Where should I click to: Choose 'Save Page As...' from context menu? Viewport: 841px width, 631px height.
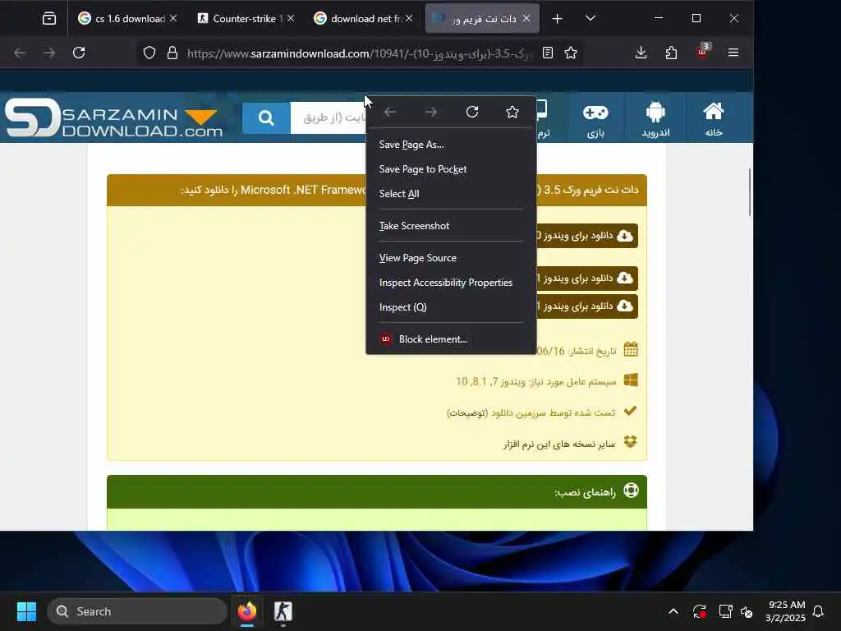[x=451, y=145]
